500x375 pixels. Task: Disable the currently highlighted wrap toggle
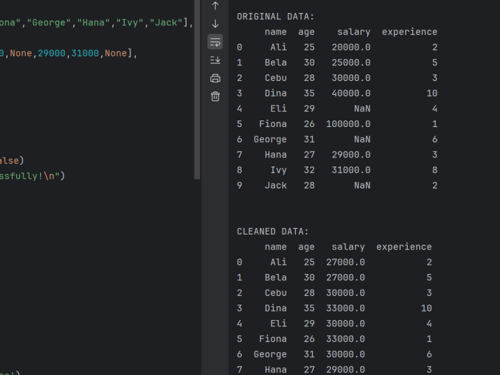click(215, 41)
